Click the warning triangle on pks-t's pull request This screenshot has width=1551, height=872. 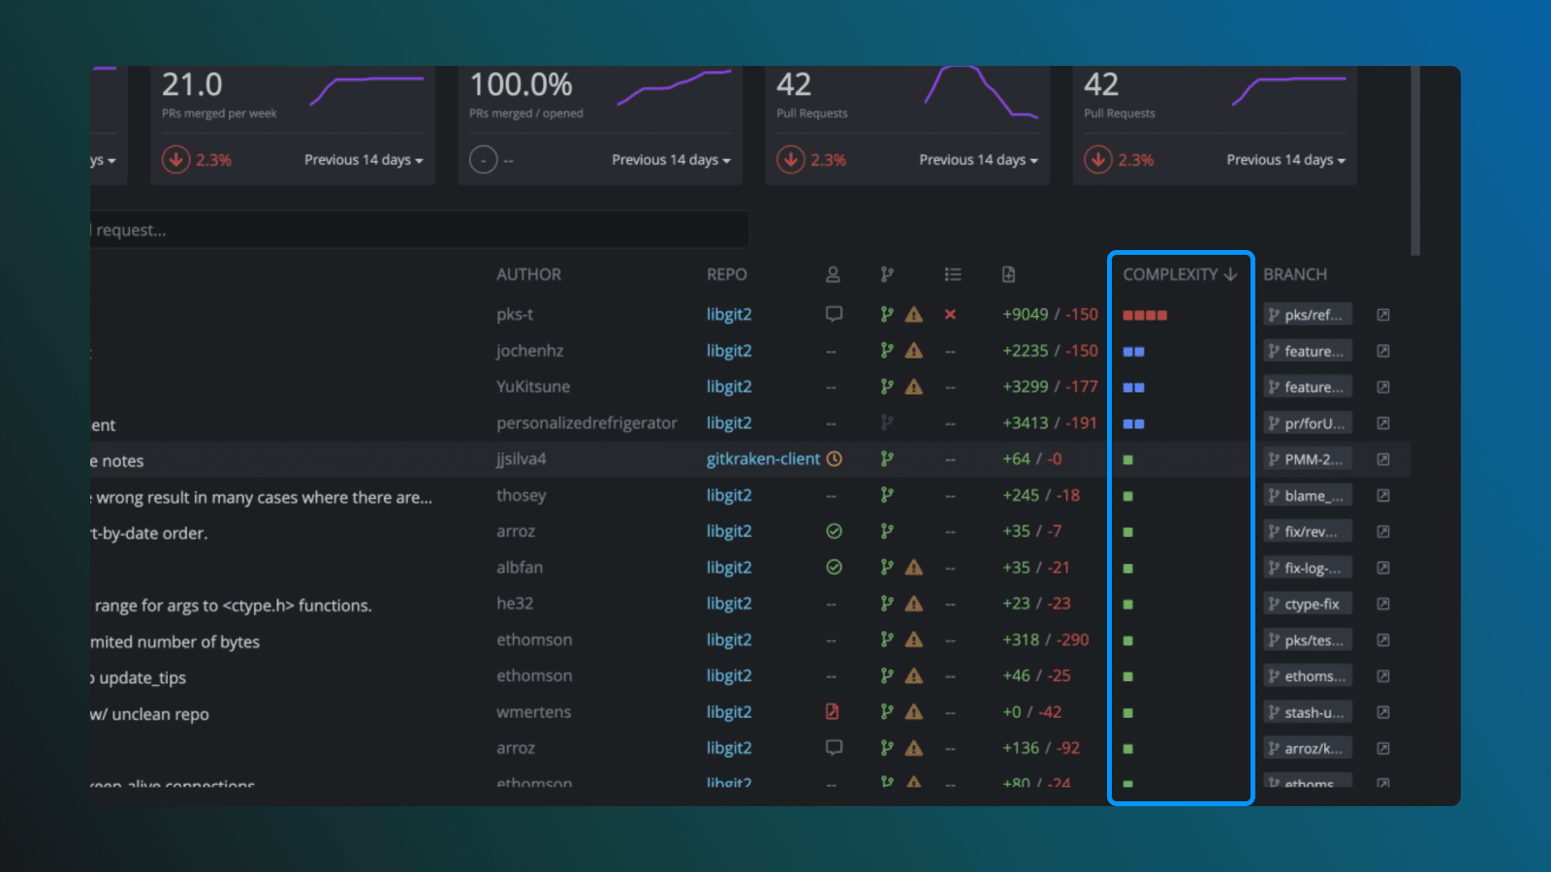(912, 314)
